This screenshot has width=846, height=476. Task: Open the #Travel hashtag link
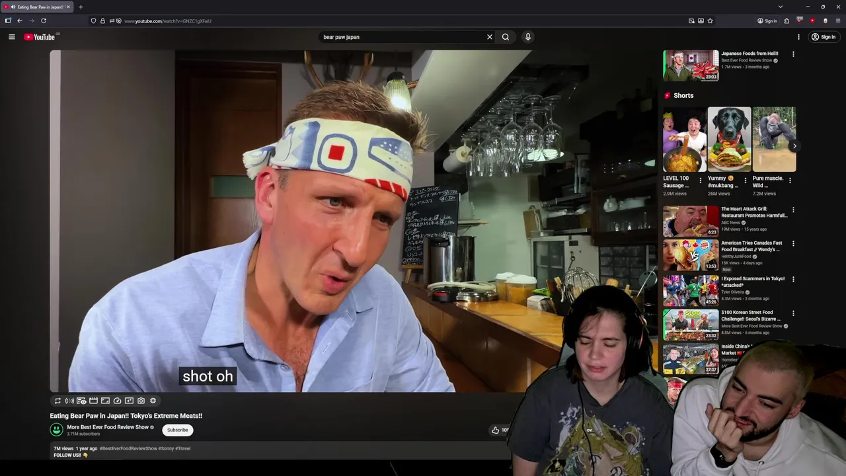183,448
